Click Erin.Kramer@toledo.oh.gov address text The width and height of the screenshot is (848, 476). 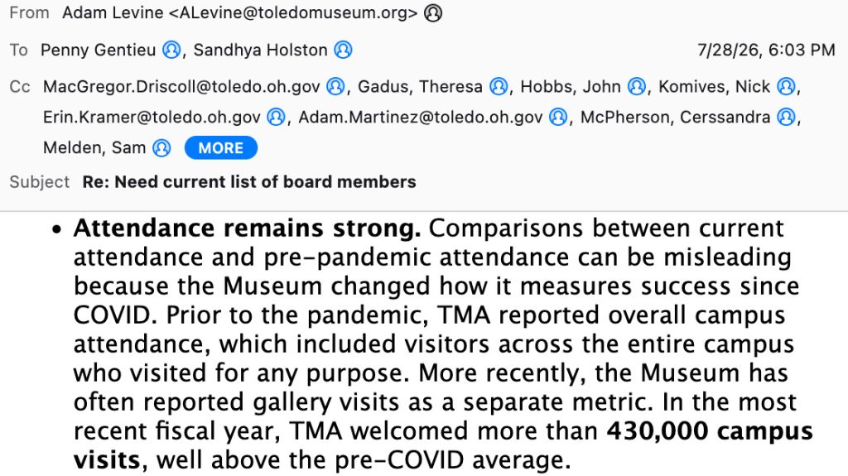point(152,117)
